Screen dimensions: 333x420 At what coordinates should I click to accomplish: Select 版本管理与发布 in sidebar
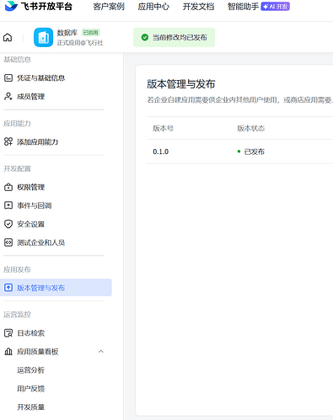[56, 288]
